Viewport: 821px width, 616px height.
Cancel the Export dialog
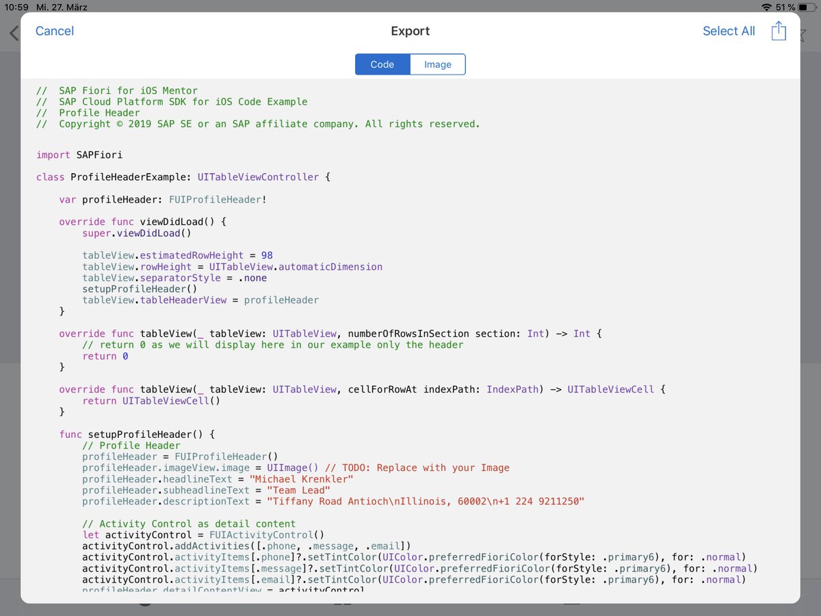[x=55, y=31]
